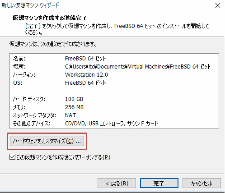This screenshot has width=225, height=193.
Task: Click the 仮想マシンを作成する準備完了 heading
Action: click(50, 18)
